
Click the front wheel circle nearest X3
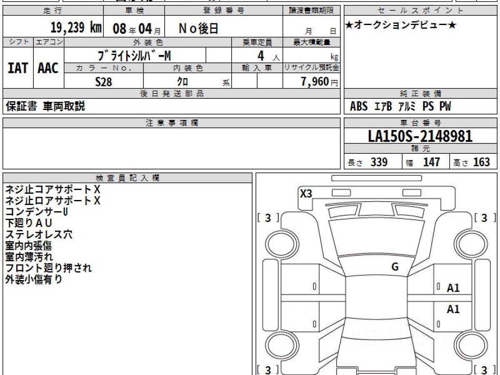(x=278, y=243)
